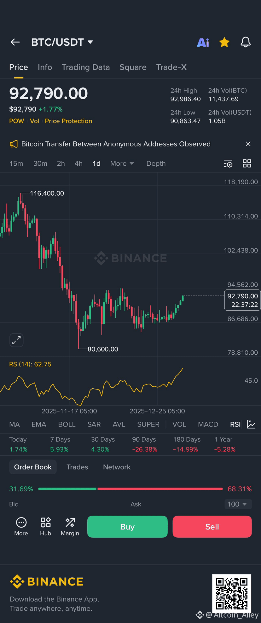The image size is (261, 623).
Task: Open the indicator chart icon
Action: coord(251,425)
